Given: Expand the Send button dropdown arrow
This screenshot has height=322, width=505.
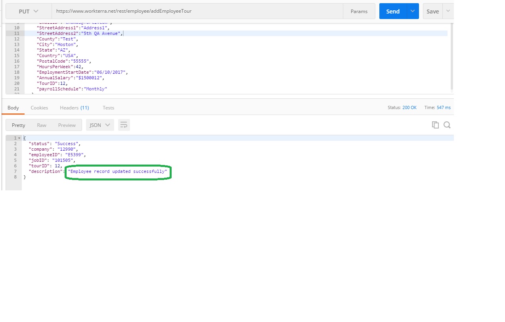Looking at the screenshot, I should tap(413, 11).
